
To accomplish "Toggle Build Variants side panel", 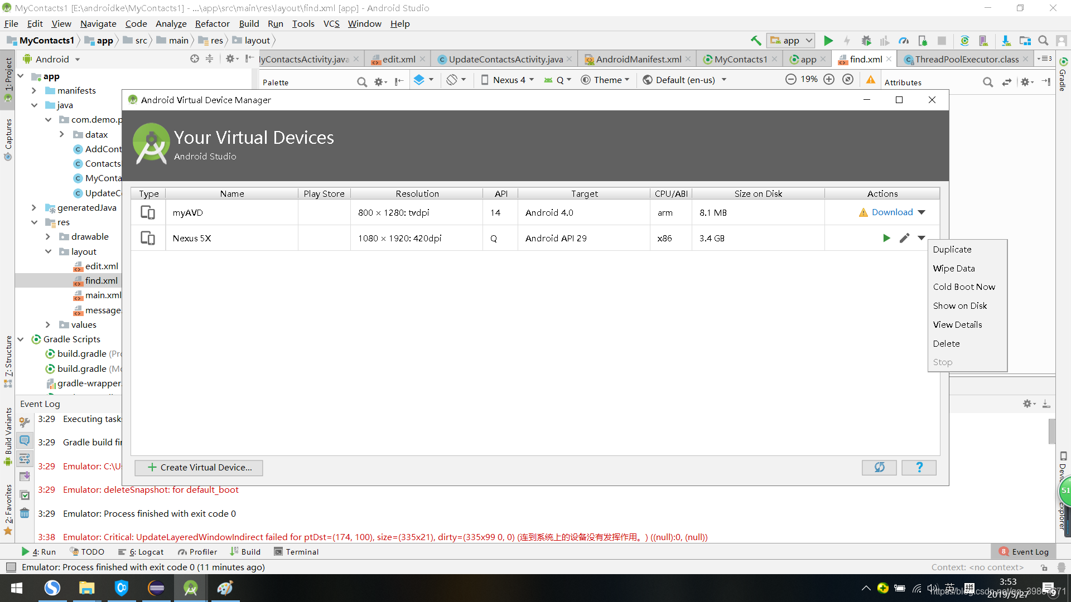I will click(8, 436).
